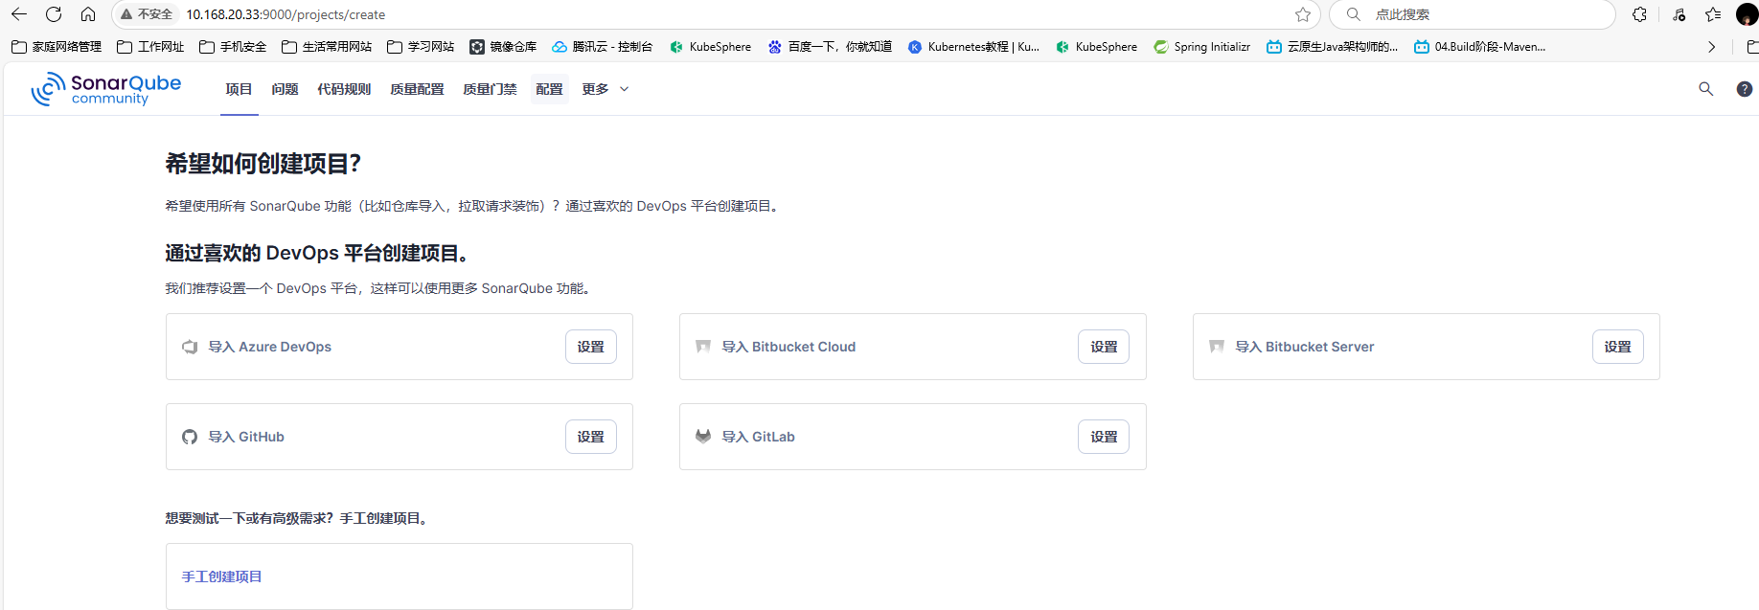Image resolution: width=1759 pixels, height=610 pixels.
Task: Open the browser extensions puzzle icon
Action: 1640,14
